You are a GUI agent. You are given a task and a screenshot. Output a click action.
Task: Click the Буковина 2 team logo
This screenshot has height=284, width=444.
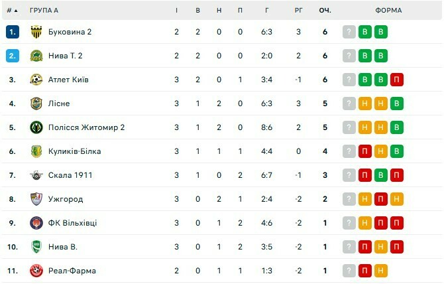coord(36,32)
